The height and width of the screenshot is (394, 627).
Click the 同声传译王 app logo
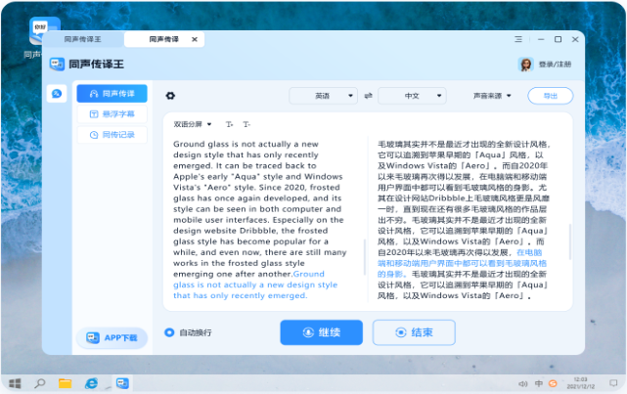tap(57, 64)
